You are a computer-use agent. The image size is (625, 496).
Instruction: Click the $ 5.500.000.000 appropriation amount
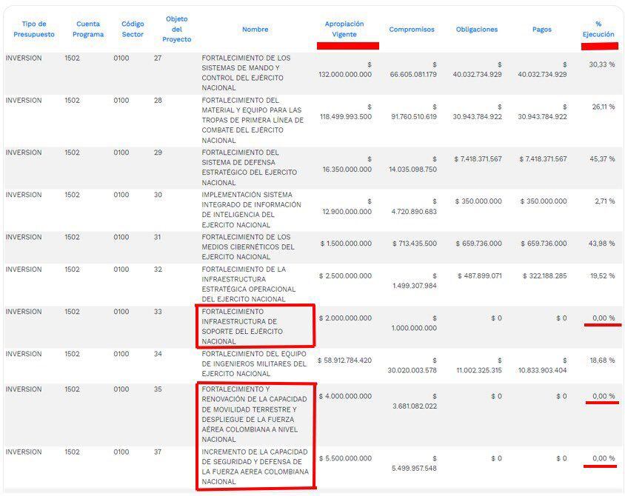pos(345,459)
